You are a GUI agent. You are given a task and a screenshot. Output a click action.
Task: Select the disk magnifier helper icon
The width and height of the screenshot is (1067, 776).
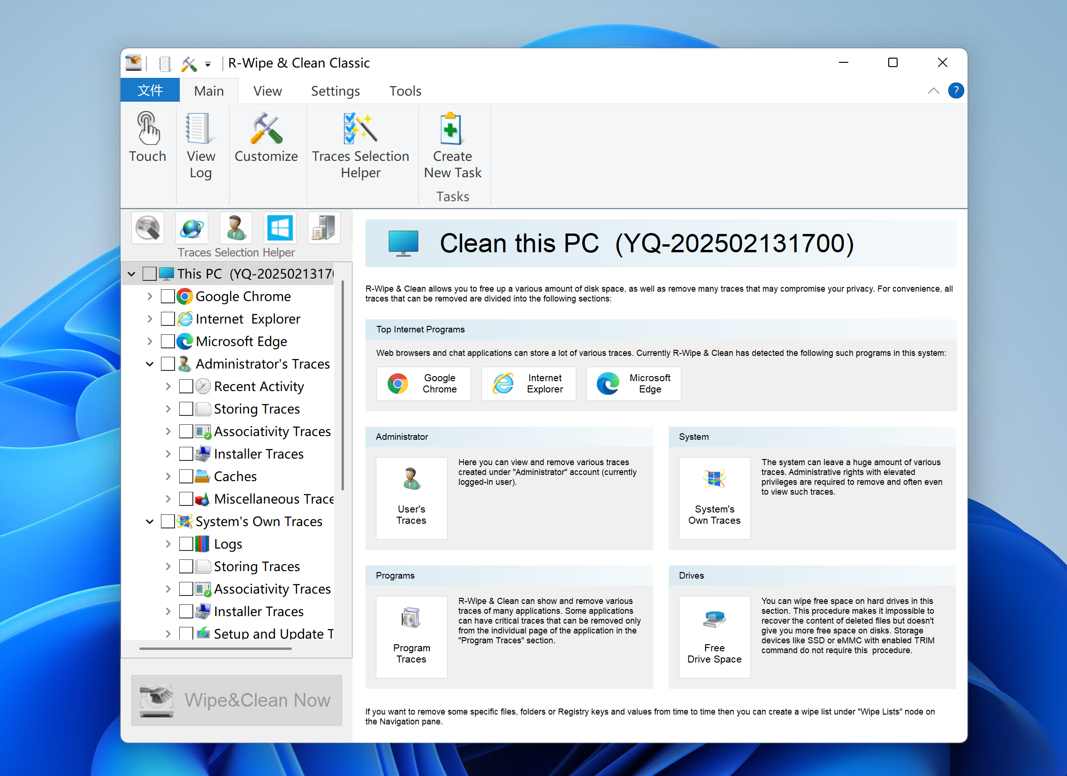pos(148,228)
